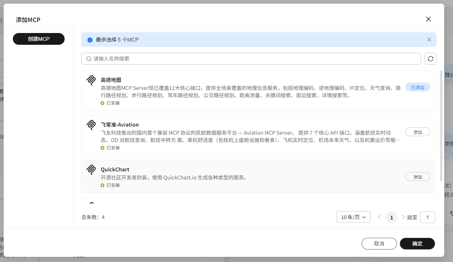Click the previous page chevron in pagination

(x=380, y=217)
